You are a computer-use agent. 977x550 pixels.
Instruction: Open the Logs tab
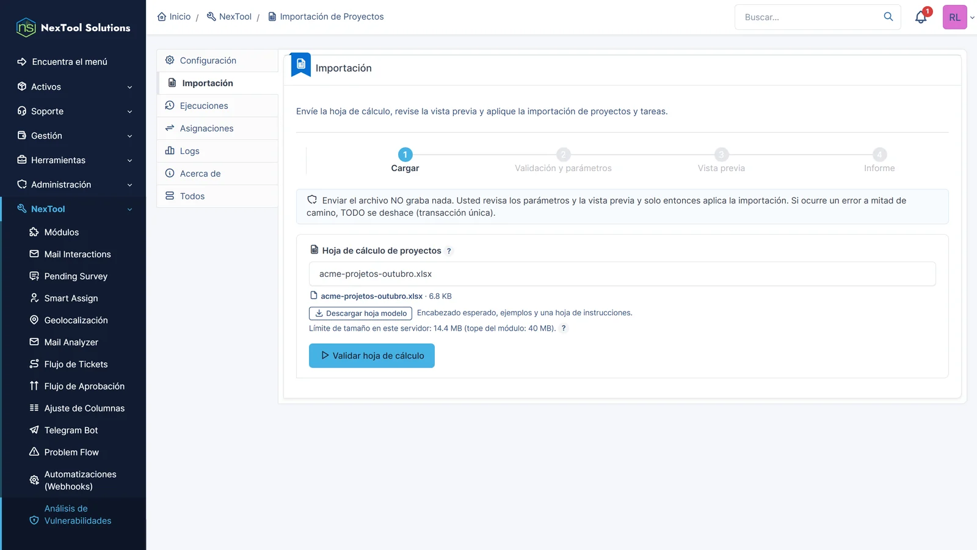217,151
